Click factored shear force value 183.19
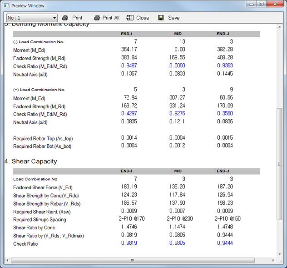Screen dimensions: 287x268 point(129,187)
